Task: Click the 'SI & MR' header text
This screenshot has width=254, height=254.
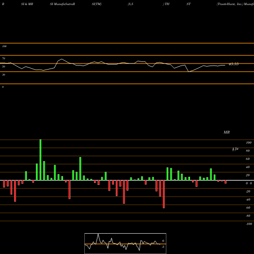Action: tap(27, 4)
